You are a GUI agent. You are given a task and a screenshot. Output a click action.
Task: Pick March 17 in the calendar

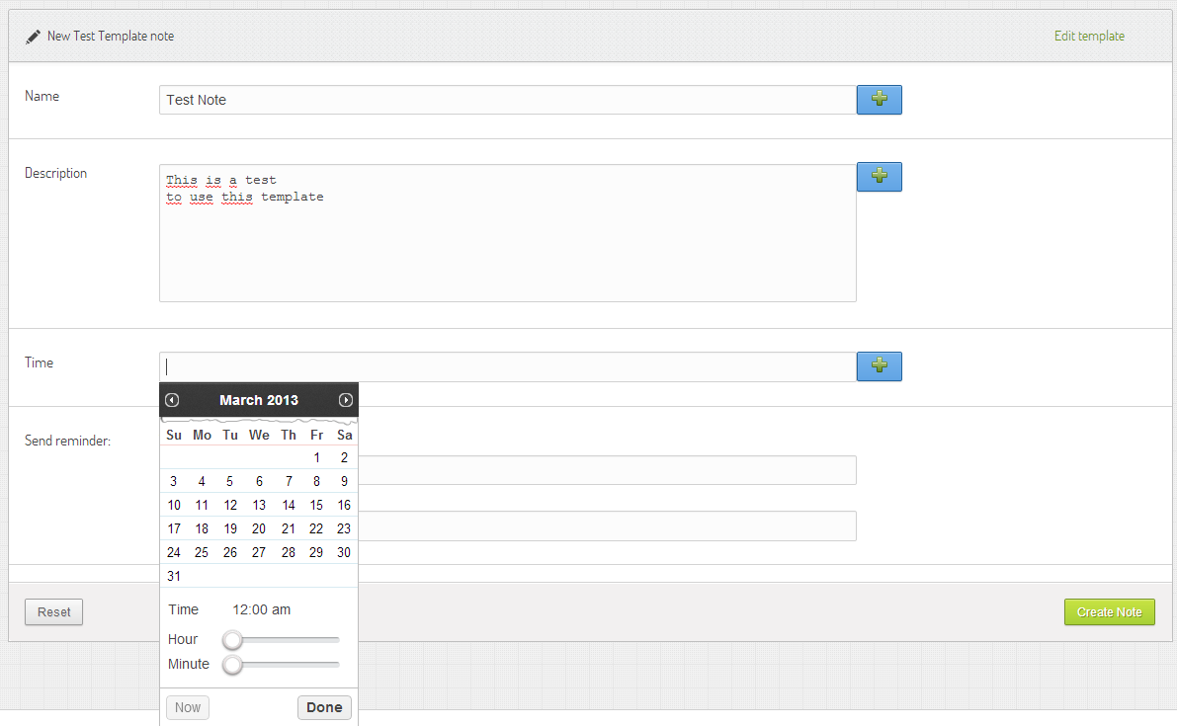click(x=174, y=528)
